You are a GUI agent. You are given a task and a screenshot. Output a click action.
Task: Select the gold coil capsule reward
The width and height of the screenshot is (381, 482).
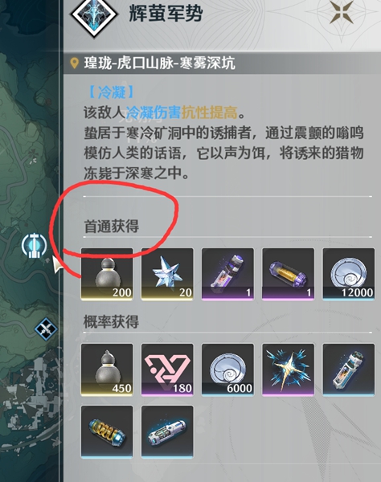(107, 431)
